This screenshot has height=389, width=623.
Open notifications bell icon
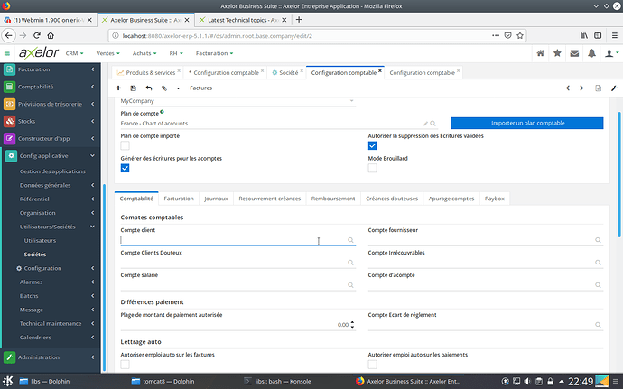click(x=591, y=53)
